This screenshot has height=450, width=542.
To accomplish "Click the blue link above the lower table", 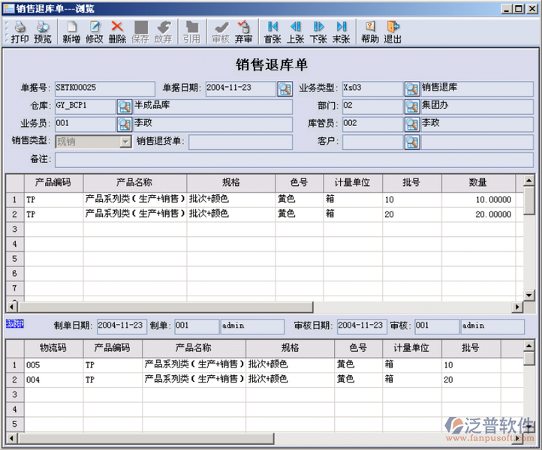I will [15, 324].
